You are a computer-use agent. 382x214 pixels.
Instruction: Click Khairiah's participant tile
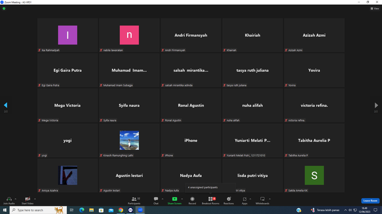point(252,35)
